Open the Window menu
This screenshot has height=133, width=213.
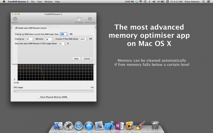coord(48,2)
